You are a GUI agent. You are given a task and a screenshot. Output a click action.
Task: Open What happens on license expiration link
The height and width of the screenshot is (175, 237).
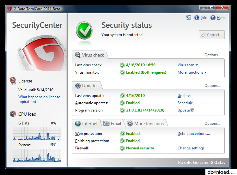pos(39,99)
